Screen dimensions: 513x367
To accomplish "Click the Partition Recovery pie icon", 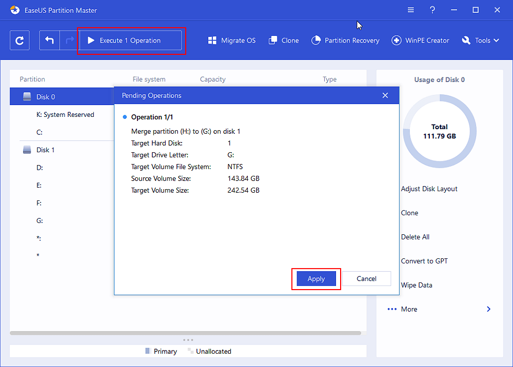I will coord(315,40).
